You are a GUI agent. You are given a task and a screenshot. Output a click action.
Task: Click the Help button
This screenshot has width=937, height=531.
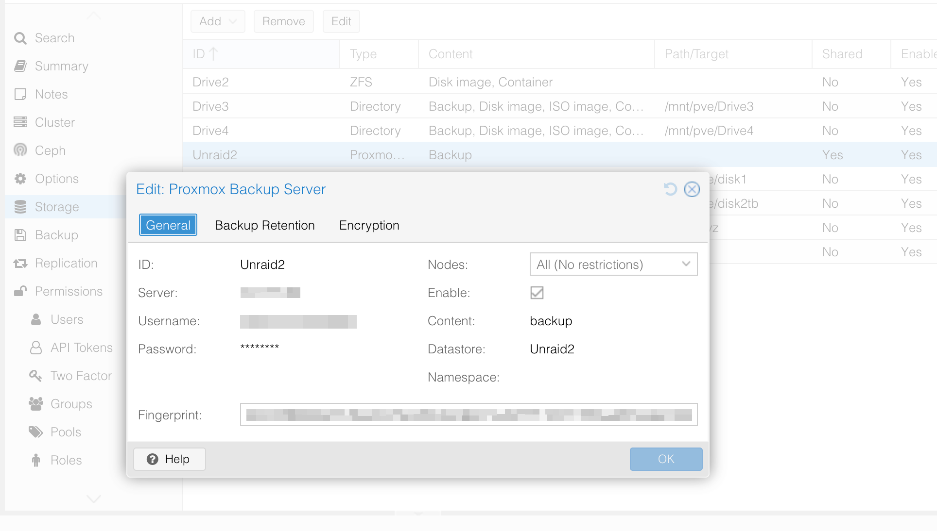tap(169, 459)
